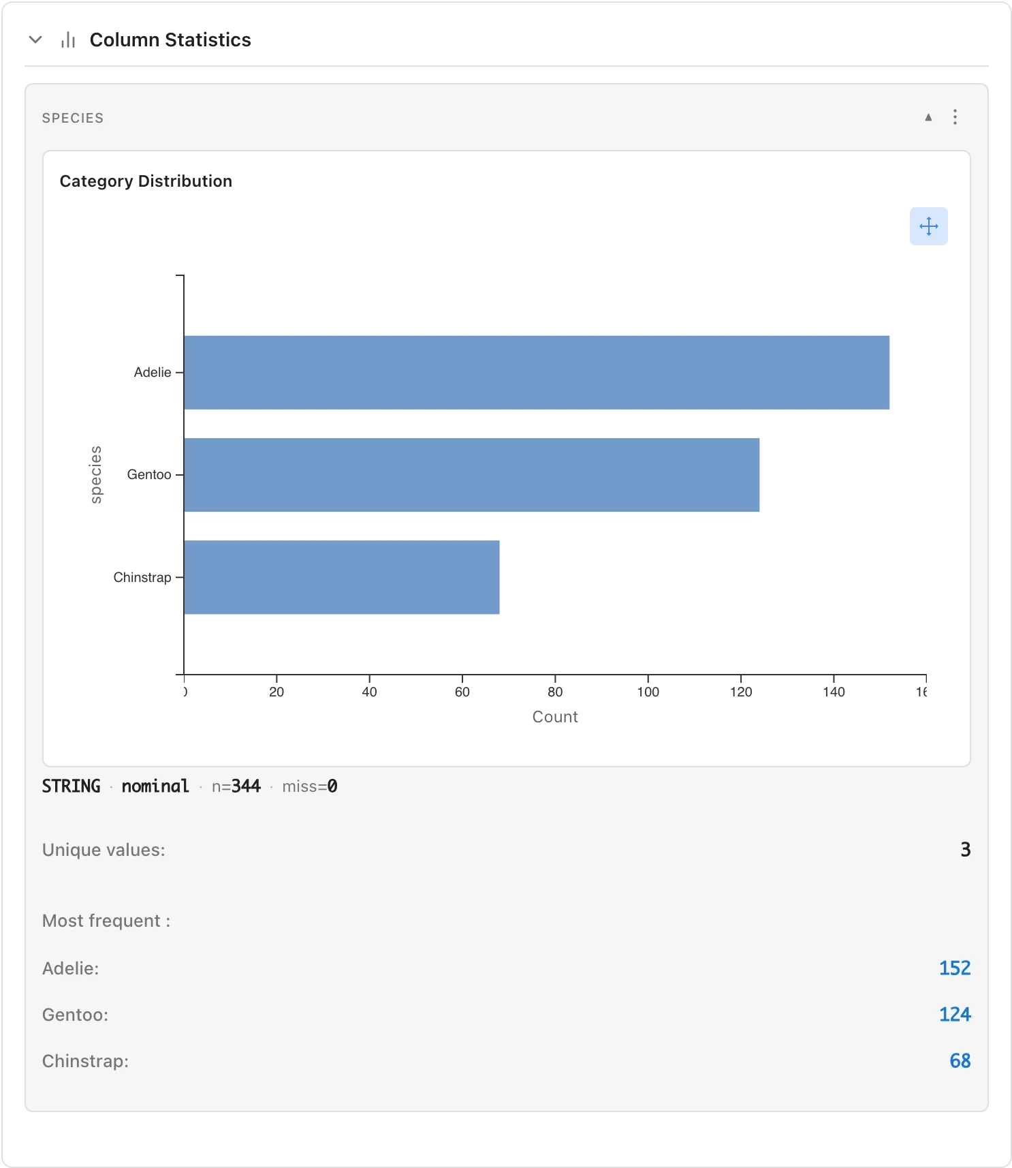Click the Gentoo axis label
This screenshot has width=1012, height=1168.
tap(149, 474)
